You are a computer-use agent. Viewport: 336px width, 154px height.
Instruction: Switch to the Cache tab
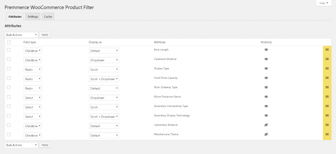coord(48,17)
